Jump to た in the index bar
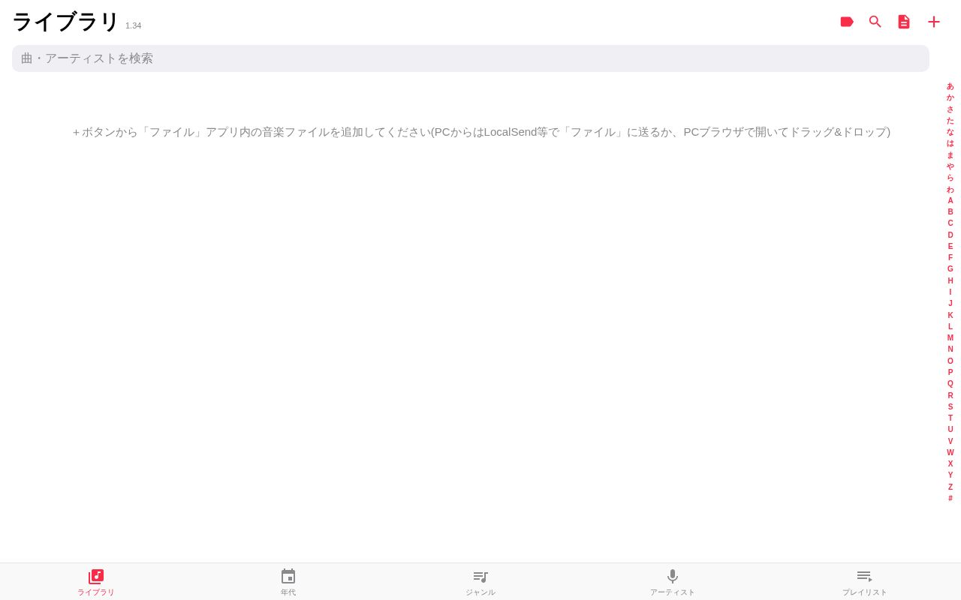 click(950, 121)
